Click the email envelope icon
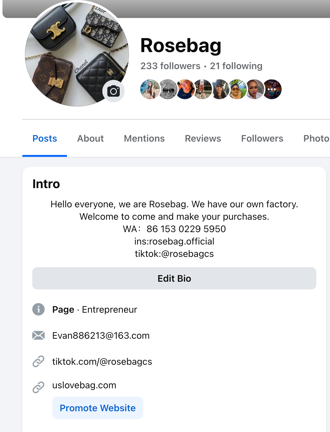This screenshot has width=330, height=432. tap(38, 335)
